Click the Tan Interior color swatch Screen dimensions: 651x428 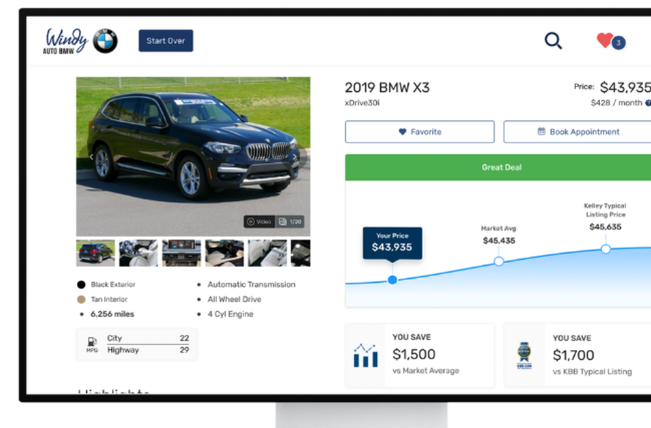81,299
